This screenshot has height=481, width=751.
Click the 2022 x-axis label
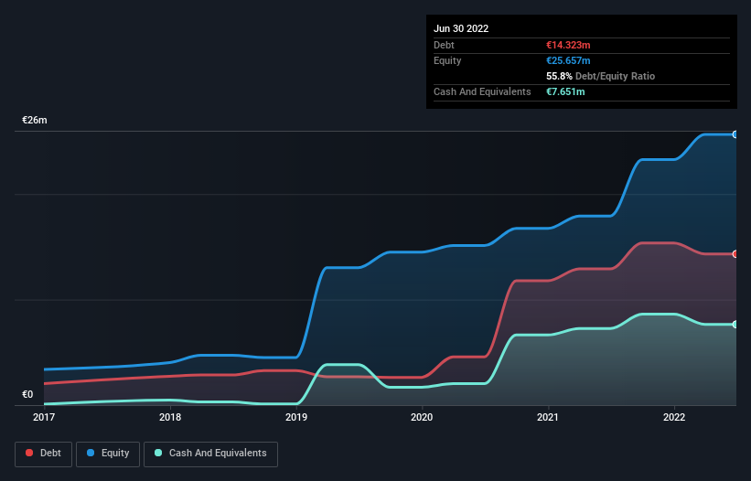(x=674, y=417)
